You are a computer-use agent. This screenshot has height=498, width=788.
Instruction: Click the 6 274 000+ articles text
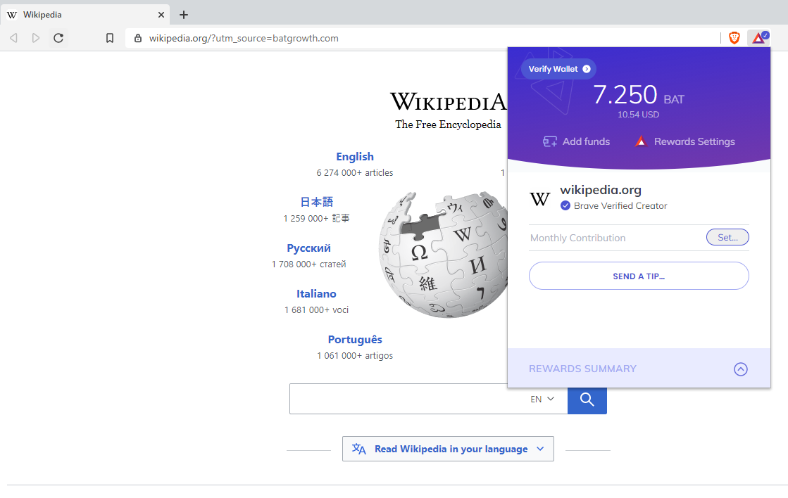355,173
